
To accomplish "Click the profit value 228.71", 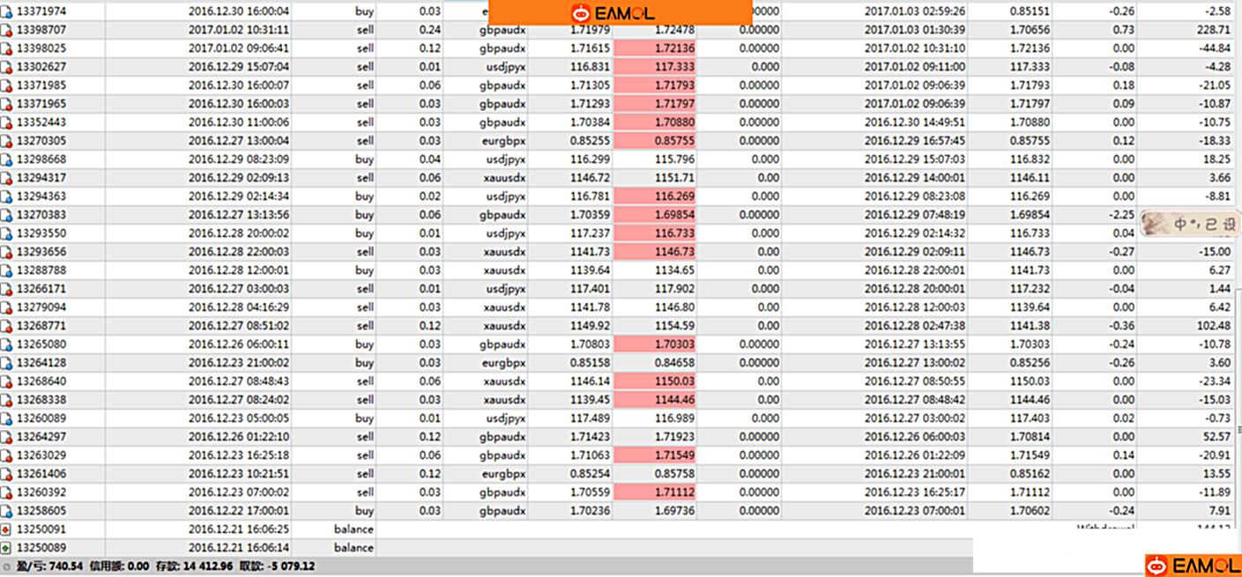I will (x=1213, y=30).
